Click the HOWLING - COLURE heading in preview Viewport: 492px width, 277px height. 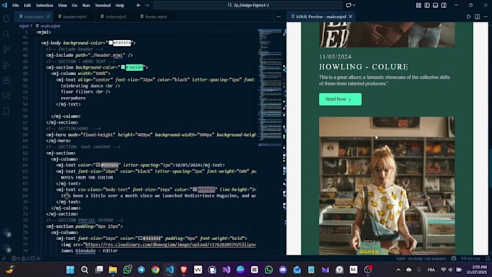[x=364, y=67]
